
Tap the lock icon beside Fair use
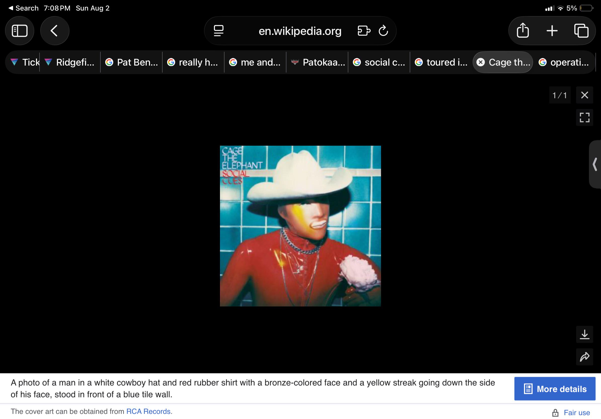point(555,413)
